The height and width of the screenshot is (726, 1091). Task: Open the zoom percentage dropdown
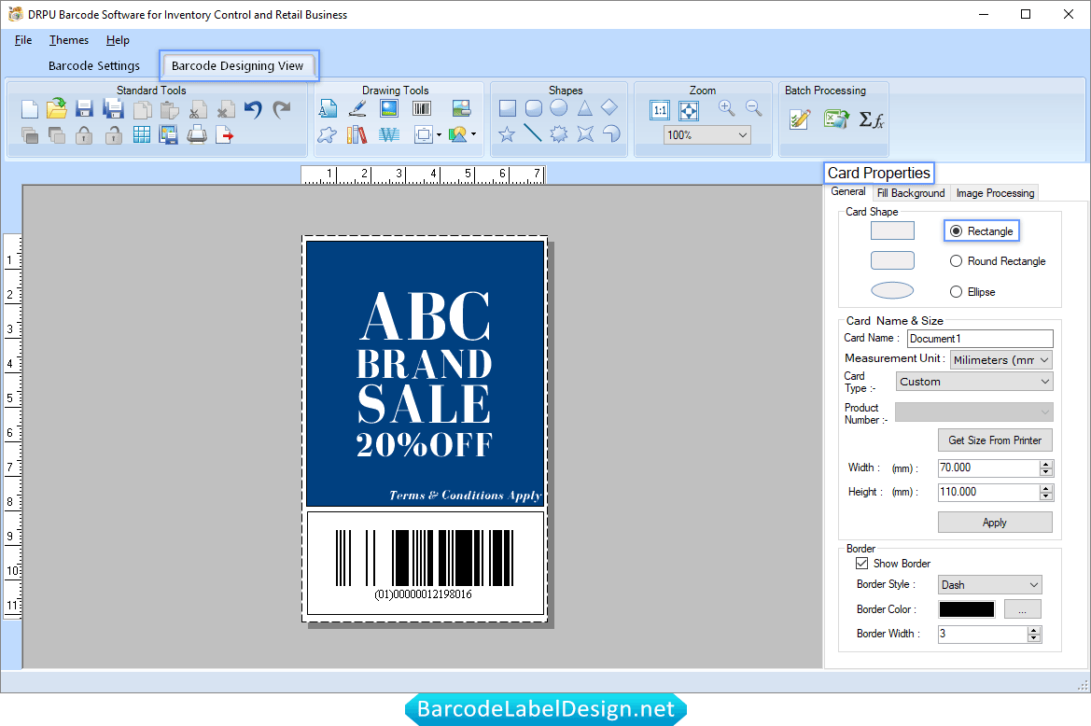pyautogui.click(x=742, y=135)
